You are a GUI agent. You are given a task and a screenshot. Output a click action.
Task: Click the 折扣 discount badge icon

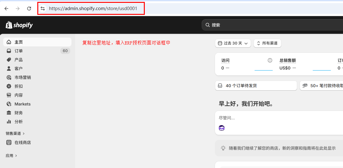[9, 86]
